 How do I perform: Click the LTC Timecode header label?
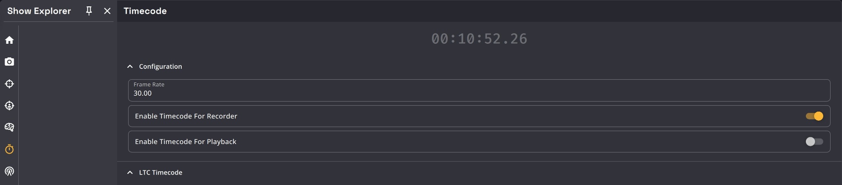tap(161, 173)
